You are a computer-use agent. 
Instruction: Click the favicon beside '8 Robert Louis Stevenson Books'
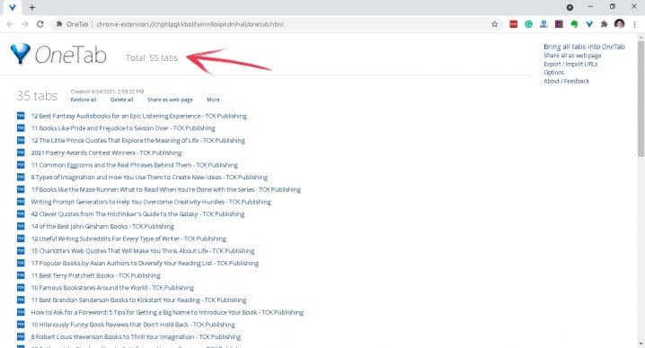pos(21,336)
